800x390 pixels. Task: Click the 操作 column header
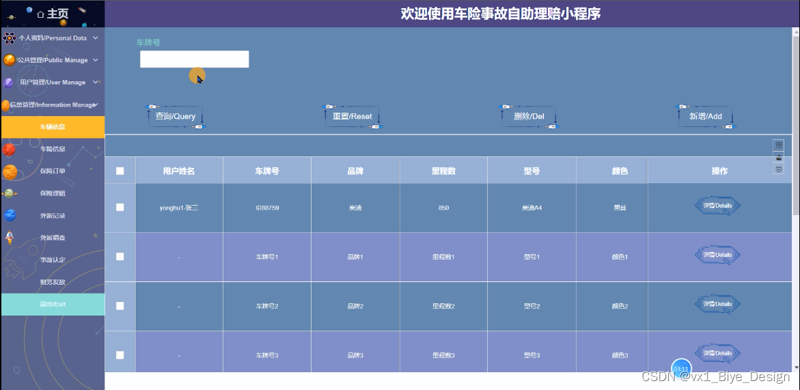coord(719,171)
